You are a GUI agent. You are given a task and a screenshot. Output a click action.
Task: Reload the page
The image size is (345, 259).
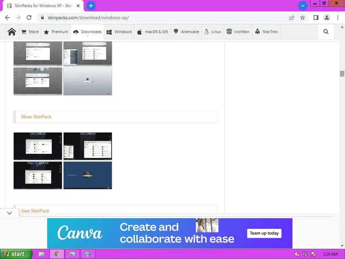pos(29,18)
